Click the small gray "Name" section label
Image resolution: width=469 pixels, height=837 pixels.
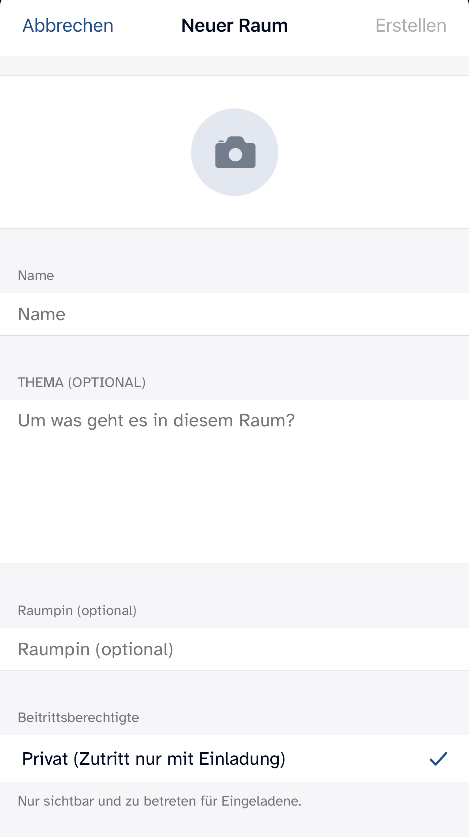36,276
